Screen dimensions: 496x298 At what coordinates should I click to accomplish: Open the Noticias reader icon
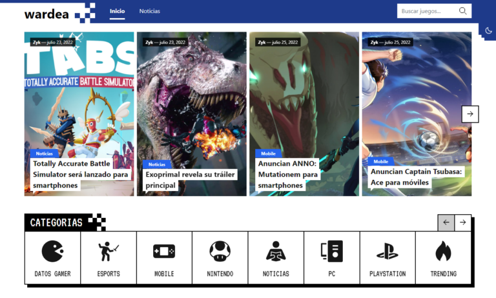(276, 251)
